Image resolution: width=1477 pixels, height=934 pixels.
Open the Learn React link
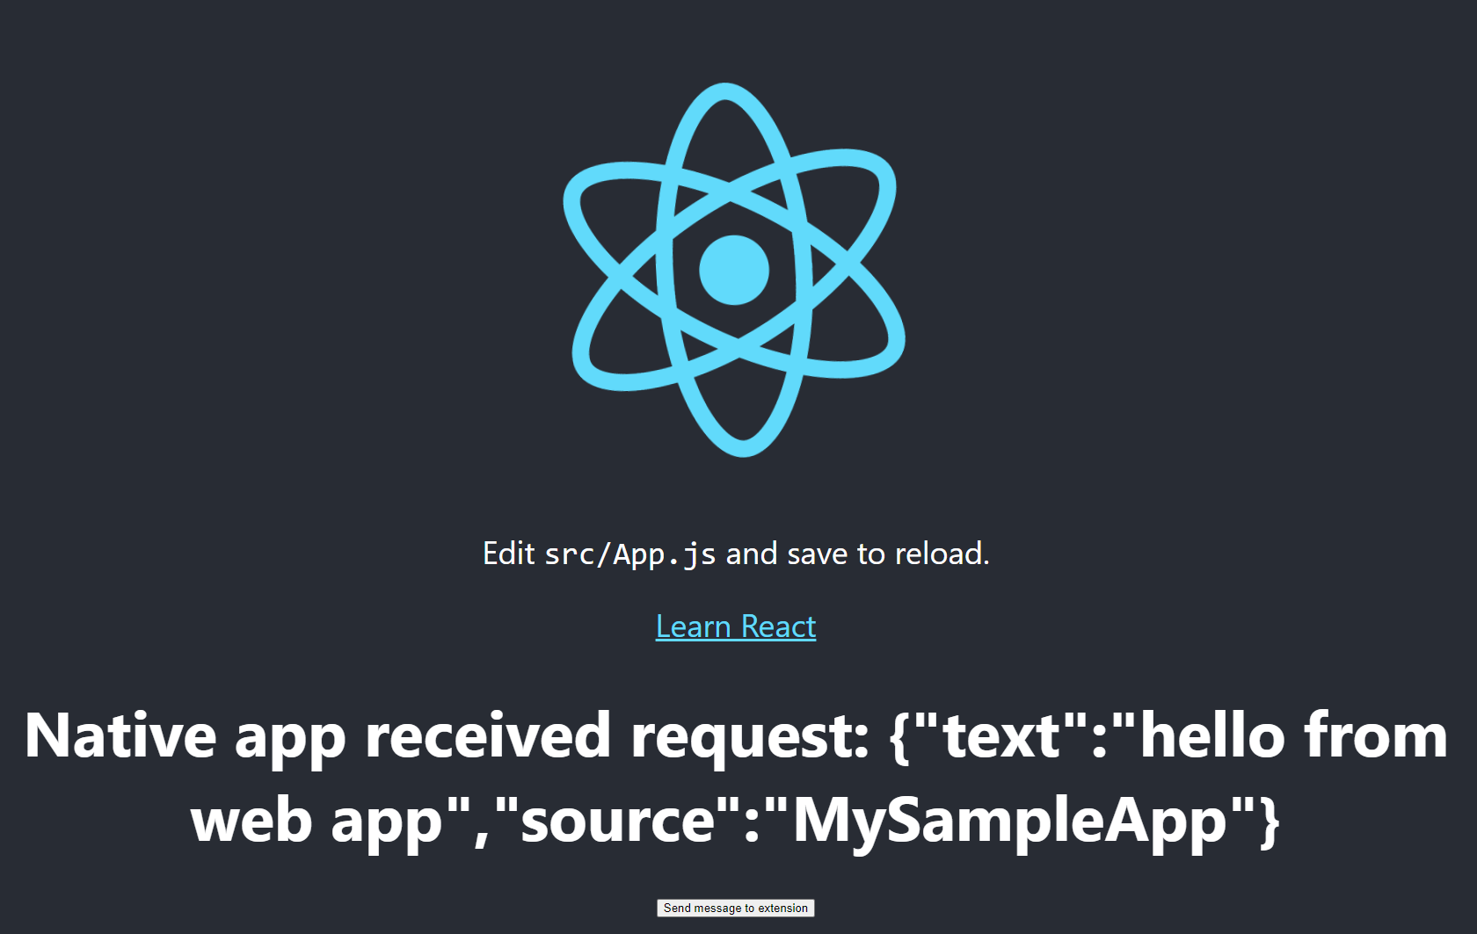point(736,626)
